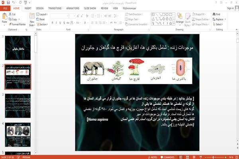The height and width of the screenshot is (159, 239).
Task: Click the Redo icon in title bar
Action: [x=20, y=2]
